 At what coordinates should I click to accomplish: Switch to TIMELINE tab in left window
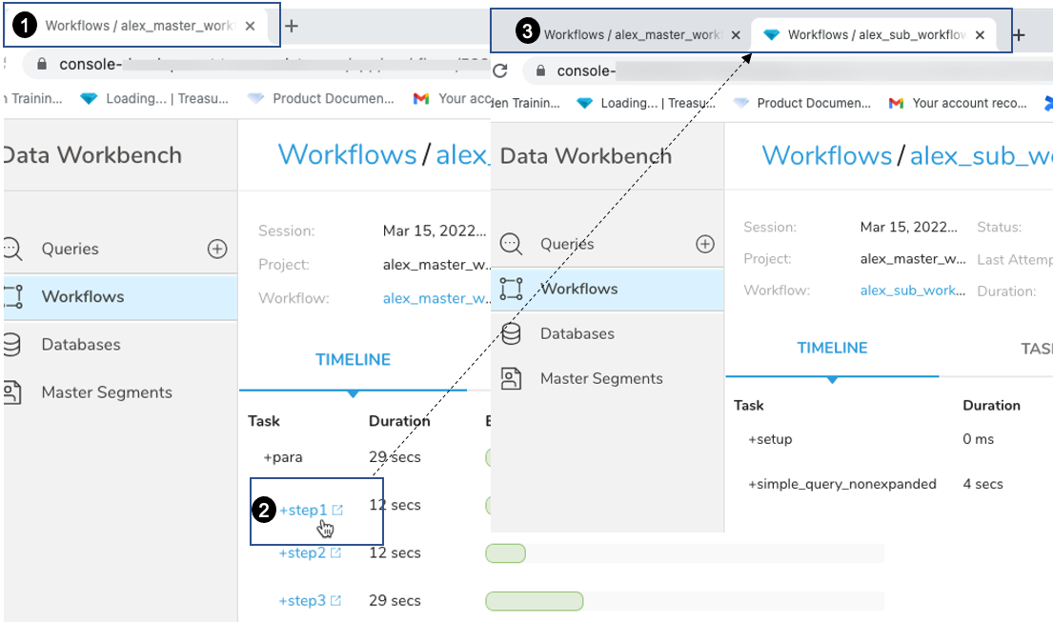353,360
